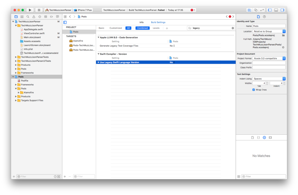Toggle the Debug area visibility
Screen dimensions: 298x195
pyautogui.click(x=276, y=10)
